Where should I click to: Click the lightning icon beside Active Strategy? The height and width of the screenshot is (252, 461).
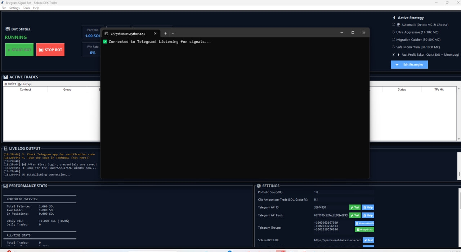pos(394,18)
